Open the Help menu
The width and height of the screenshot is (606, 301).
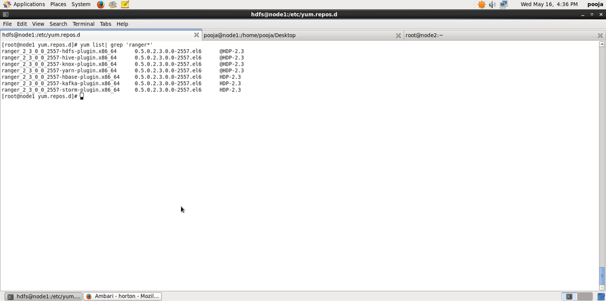click(x=122, y=24)
